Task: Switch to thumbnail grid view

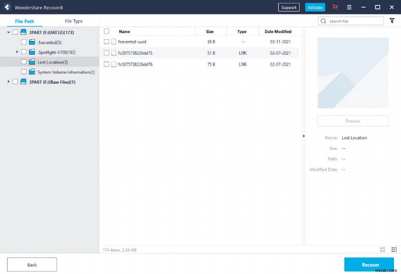Action: pos(382,249)
